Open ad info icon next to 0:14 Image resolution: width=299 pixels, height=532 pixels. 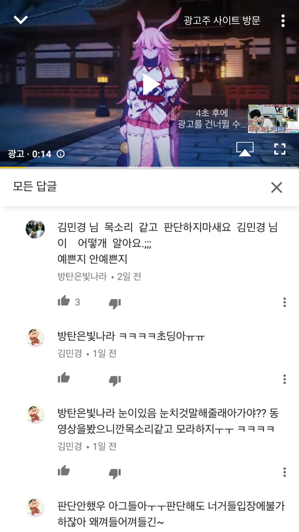coord(60,154)
